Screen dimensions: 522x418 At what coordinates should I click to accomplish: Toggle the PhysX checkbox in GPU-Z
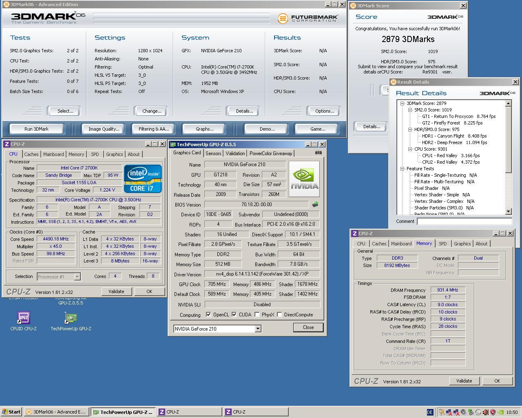pos(257,315)
